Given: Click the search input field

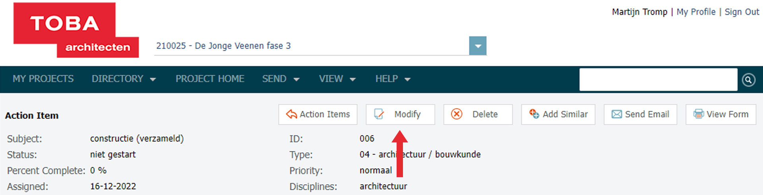Looking at the screenshot, I should 658,80.
